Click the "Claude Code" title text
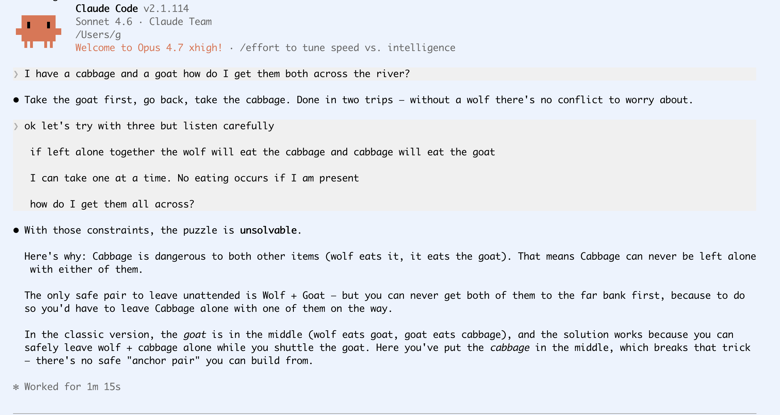Screen dimensions: 780x415 click(107, 9)
